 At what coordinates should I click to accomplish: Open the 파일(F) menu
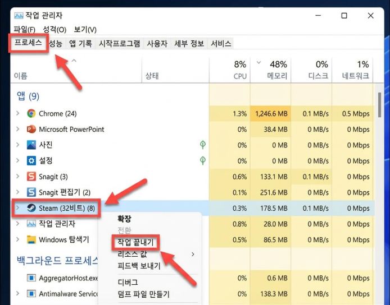pyautogui.click(x=24, y=29)
